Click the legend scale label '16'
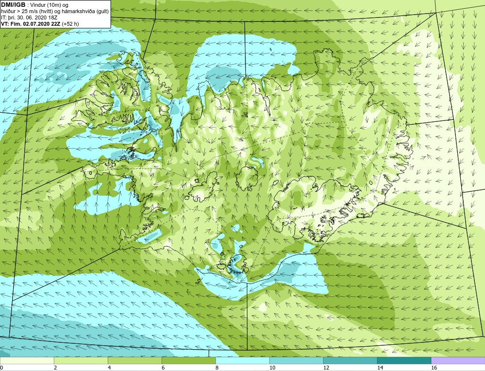This screenshot has height=371, width=485. point(434,368)
